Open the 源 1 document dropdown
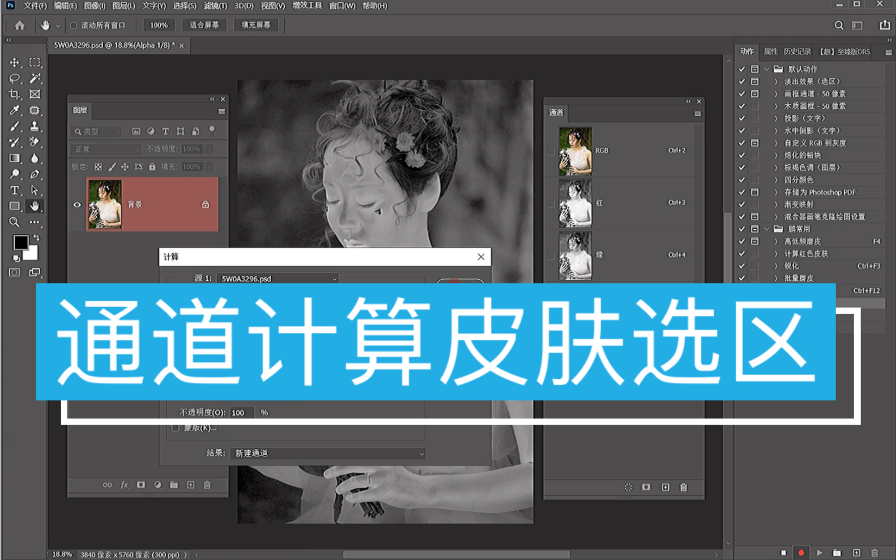This screenshot has width=896, height=560. coord(278,279)
